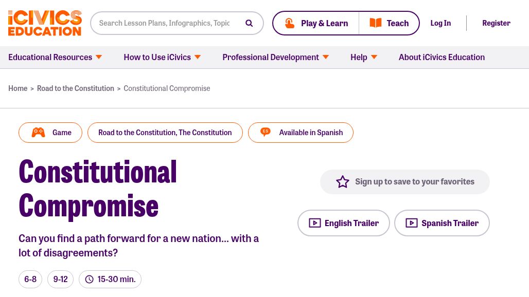Screen dimensions: 529x297
Task: Click the star favorites icon
Action: pyautogui.click(x=343, y=182)
